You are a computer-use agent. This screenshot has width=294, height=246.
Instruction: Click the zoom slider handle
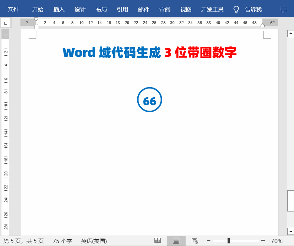coord(229,241)
